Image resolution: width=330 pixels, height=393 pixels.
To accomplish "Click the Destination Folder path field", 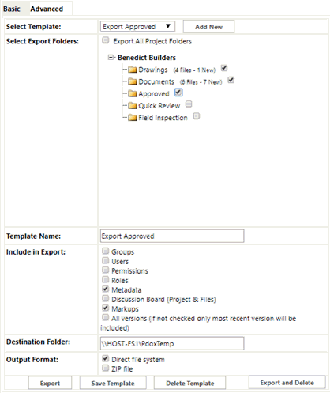I will pos(172,343).
